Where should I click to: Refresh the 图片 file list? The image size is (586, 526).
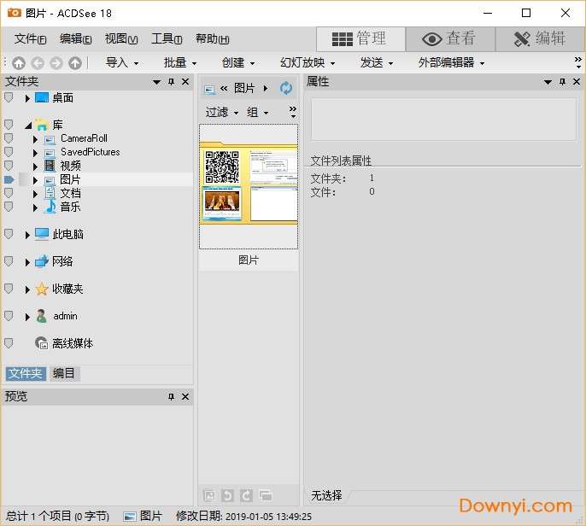point(286,88)
